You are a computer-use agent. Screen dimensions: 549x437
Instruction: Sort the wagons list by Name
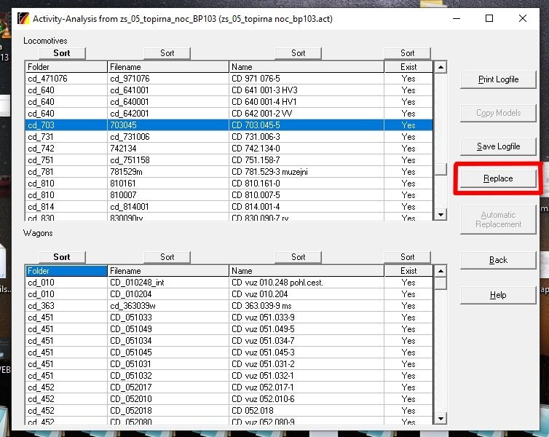299,257
